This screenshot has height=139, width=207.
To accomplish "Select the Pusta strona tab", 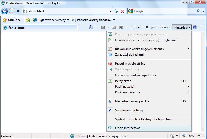I will click(40, 28).
